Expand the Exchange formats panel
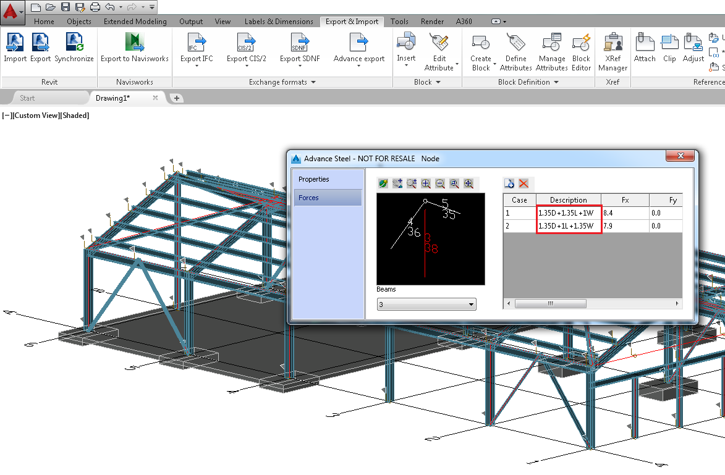 tap(282, 82)
